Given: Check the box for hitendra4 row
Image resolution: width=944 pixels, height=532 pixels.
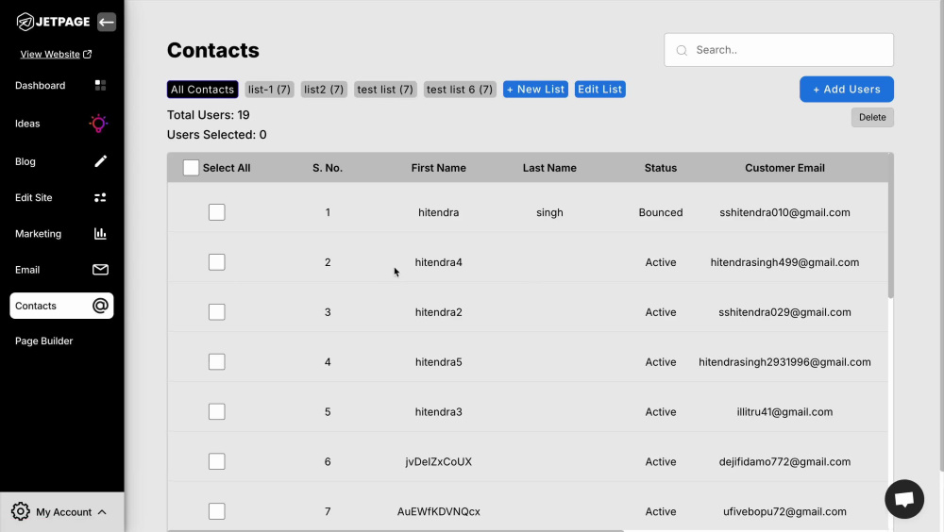Looking at the screenshot, I should pos(217,262).
